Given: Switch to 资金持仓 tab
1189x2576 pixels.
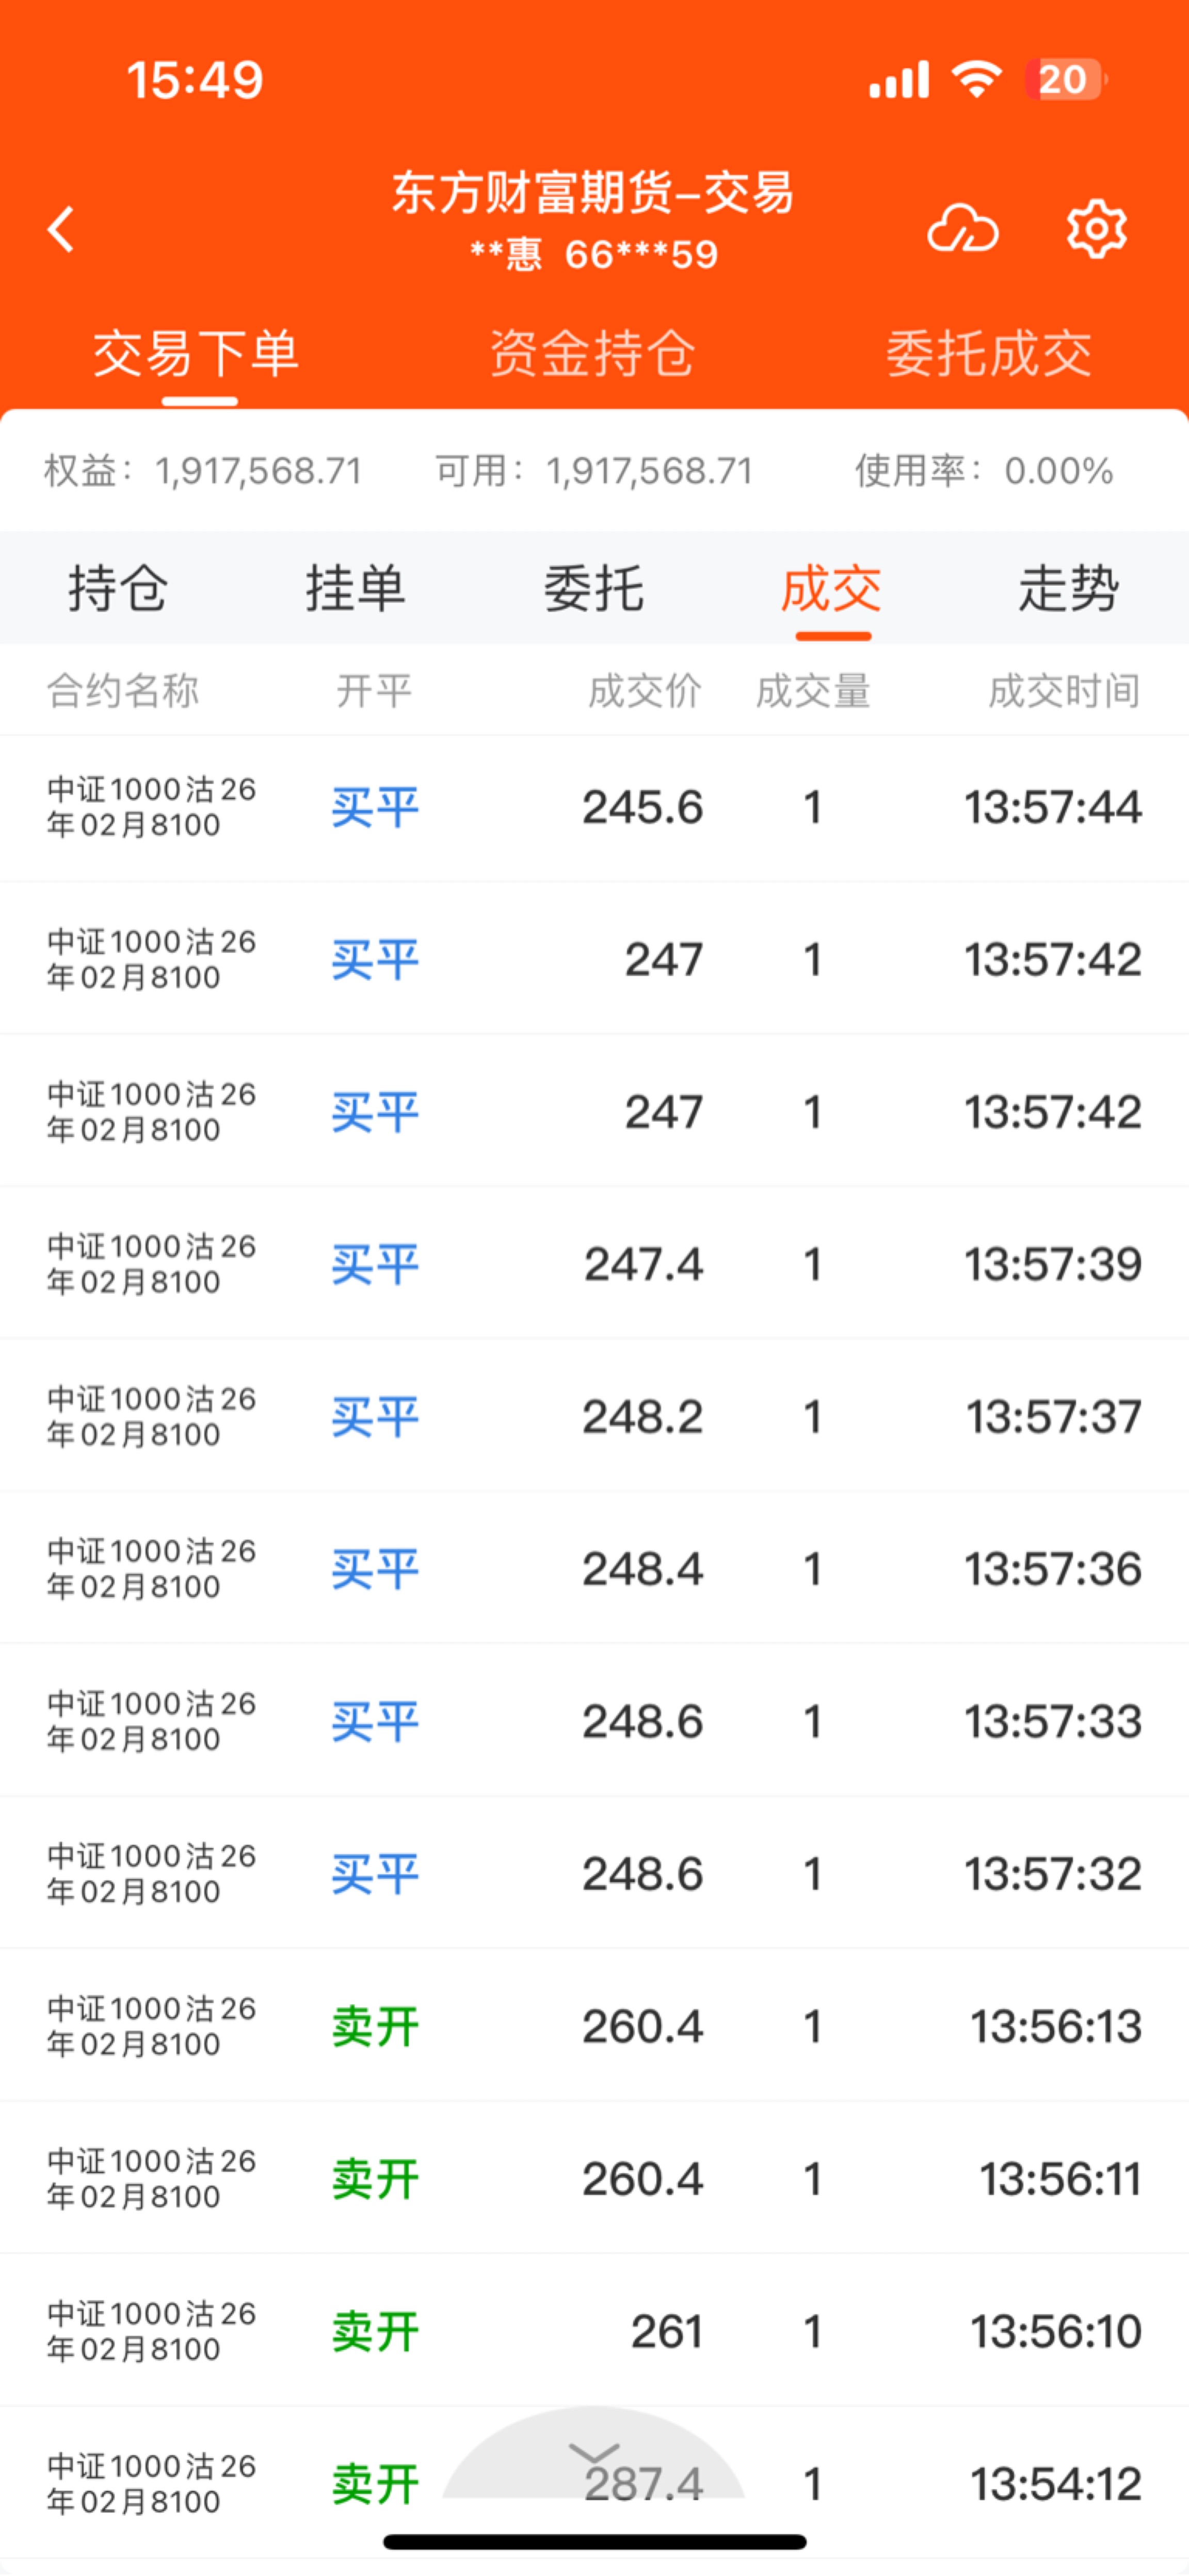Looking at the screenshot, I should (x=592, y=353).
